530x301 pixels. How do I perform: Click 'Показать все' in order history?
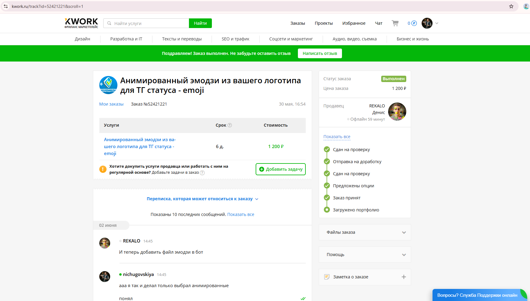(337, 137)
